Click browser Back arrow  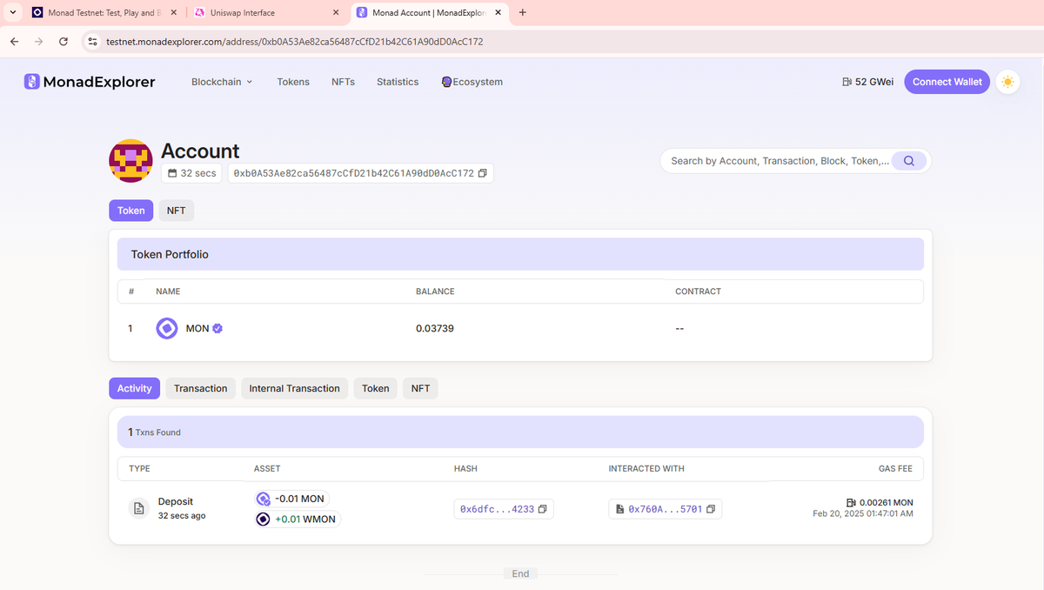[14, 42]
